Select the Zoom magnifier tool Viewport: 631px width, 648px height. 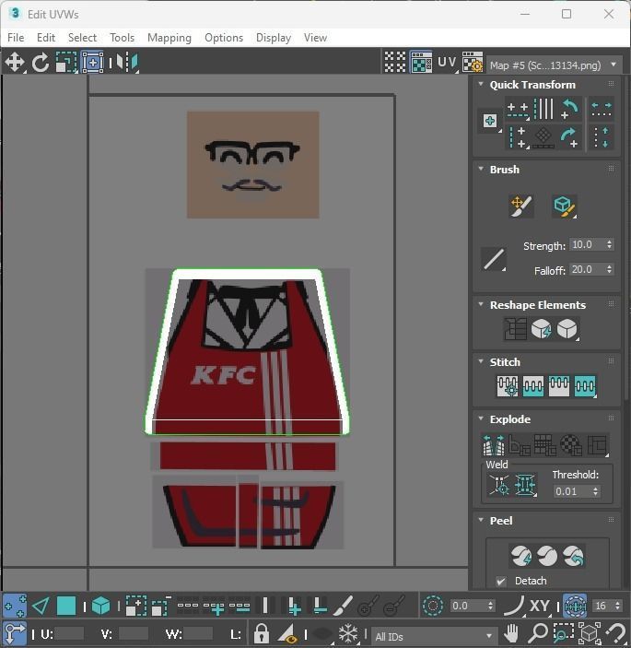pyautogui.click(x=538, y=632)
